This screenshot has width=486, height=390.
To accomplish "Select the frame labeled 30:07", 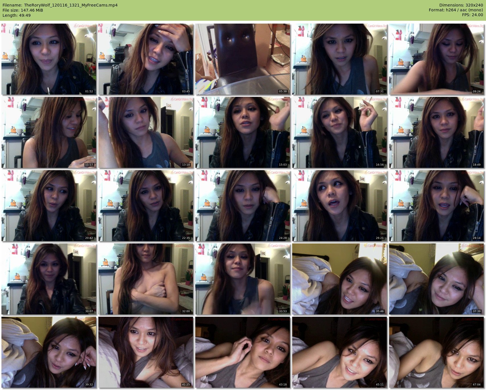I will click(49, 279).
